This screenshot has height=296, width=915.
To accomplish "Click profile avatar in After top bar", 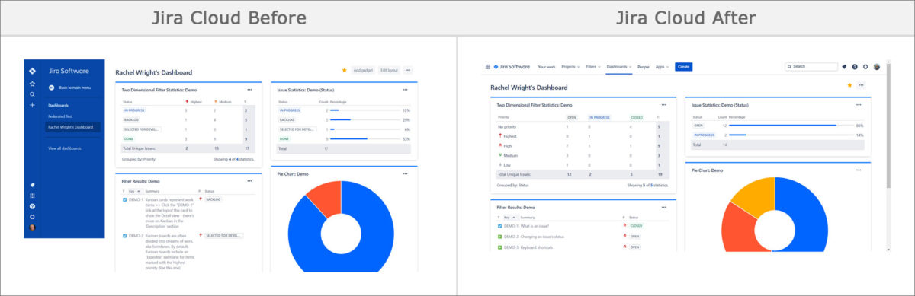I will point(877,67).
